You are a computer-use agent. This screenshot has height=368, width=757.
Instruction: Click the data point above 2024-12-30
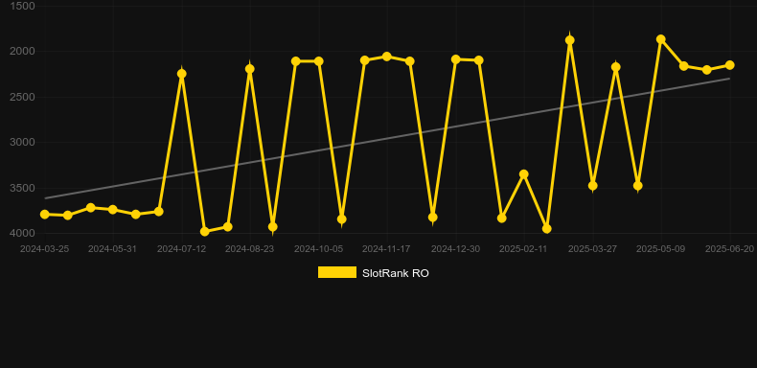[456, 58]
